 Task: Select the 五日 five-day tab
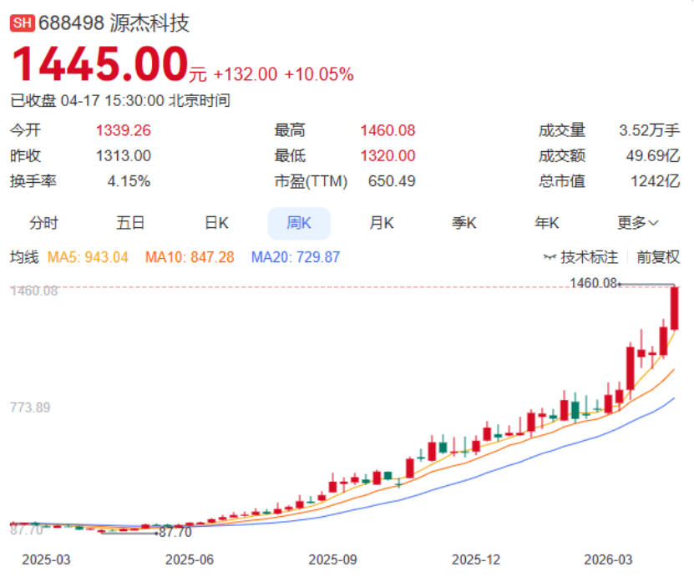[x=130, y=223]
